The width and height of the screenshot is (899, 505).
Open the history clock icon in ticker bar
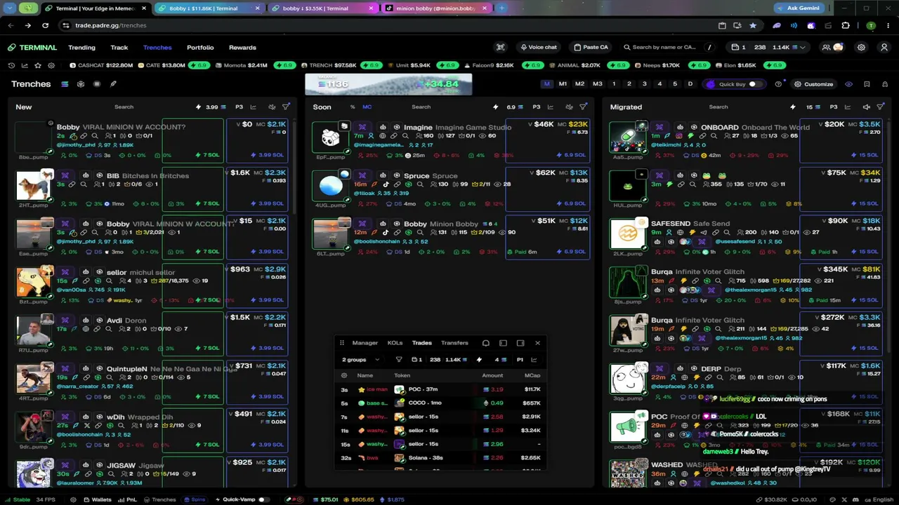[11, 65]
